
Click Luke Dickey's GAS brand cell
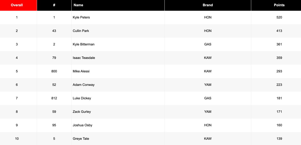tap(208, 98)
